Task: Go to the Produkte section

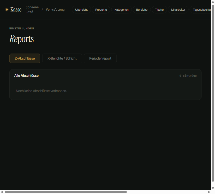Action: (101, 10)
